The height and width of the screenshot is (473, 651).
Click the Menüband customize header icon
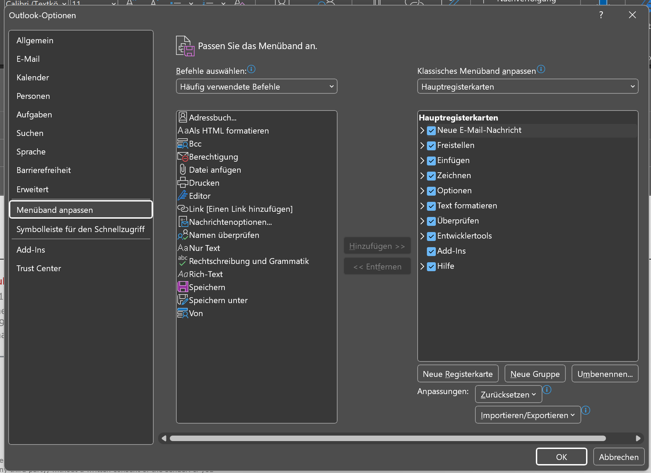point(185,46)
